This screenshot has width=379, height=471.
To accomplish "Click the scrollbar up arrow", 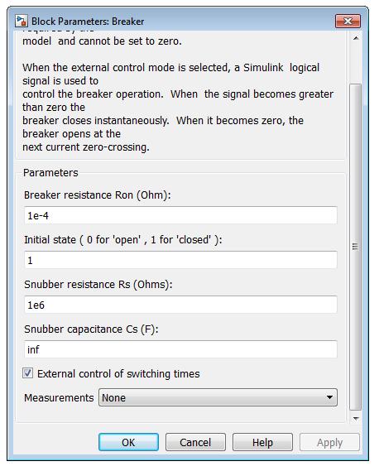I will click(x=356, y=38).
